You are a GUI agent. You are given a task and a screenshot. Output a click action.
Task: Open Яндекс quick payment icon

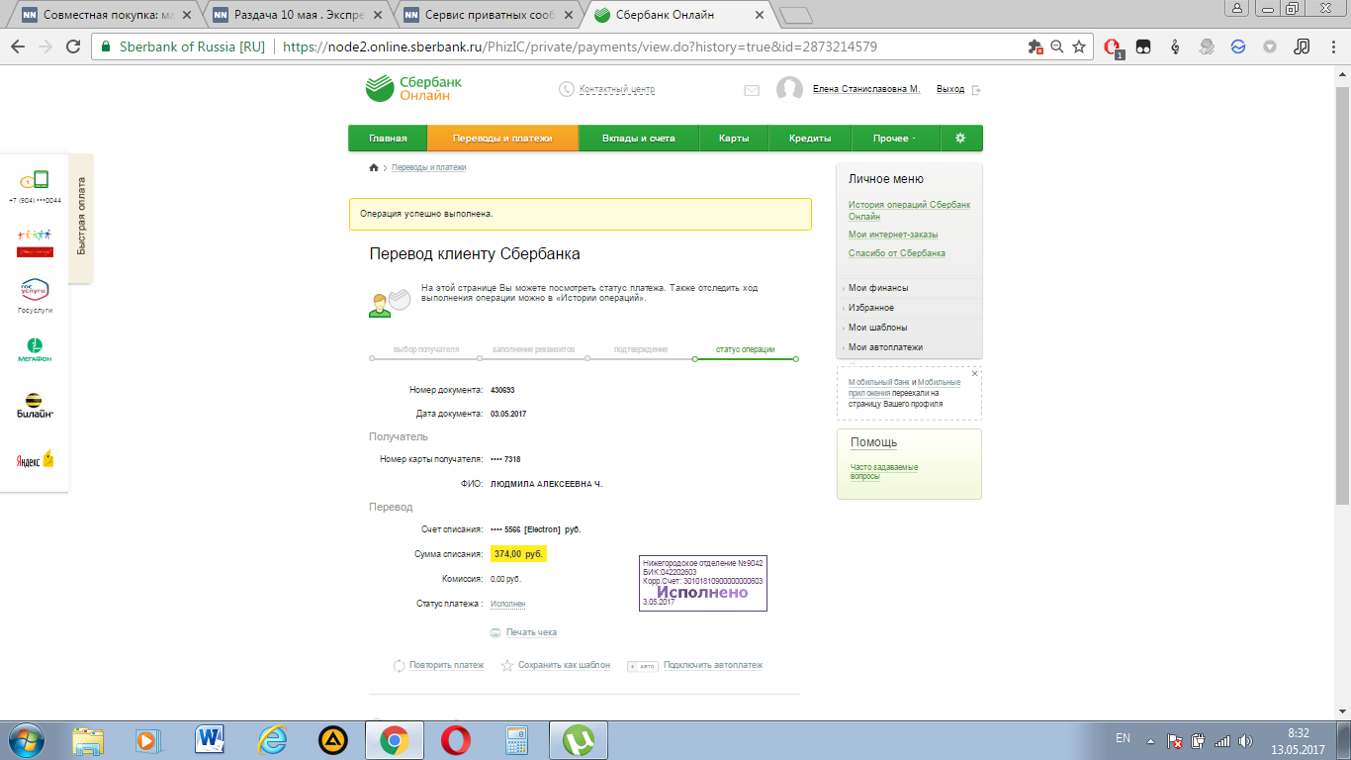pyautogui.click(x=35, y=460)
